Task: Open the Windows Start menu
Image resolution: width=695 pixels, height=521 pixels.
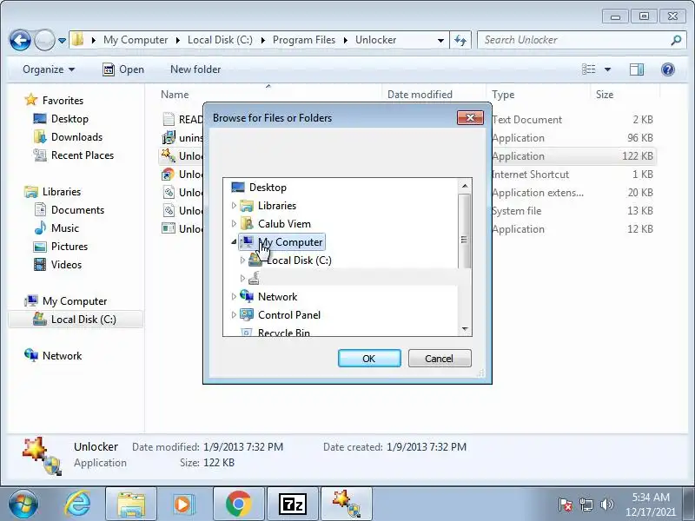Action: click(23, 505)
